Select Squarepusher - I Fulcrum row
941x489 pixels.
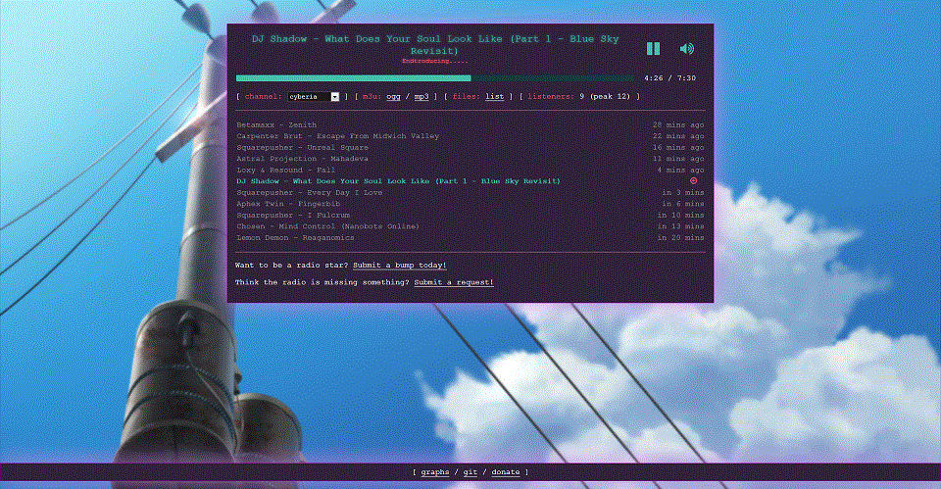tap(470, 216)
